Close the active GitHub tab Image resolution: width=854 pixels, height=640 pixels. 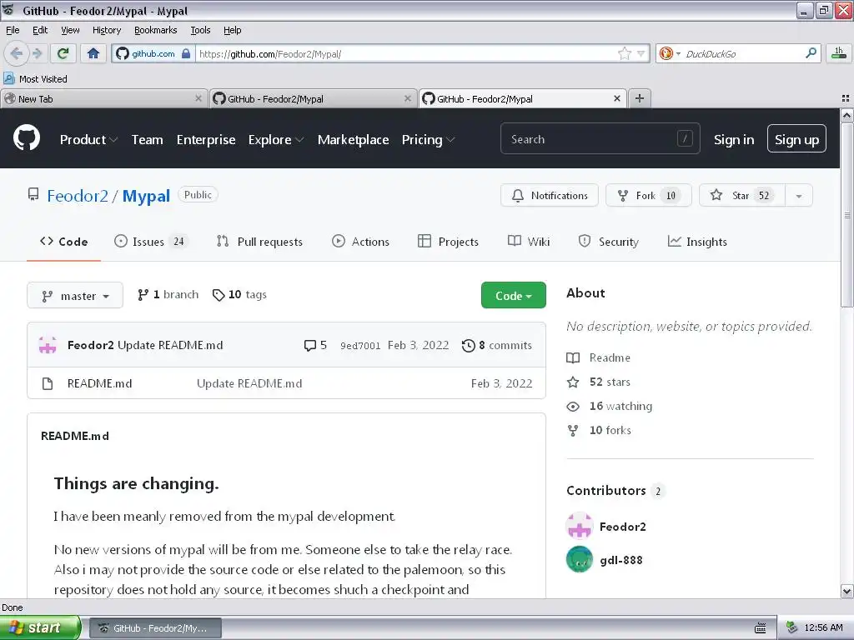[x=617, y=98]
